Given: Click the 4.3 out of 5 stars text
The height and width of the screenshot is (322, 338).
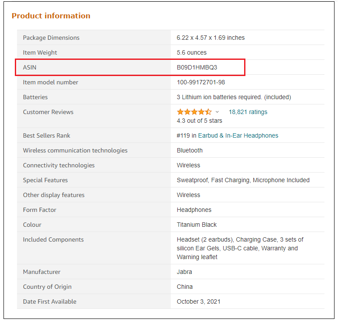Looking at the screenshot, I should click(x=199, y=121).
